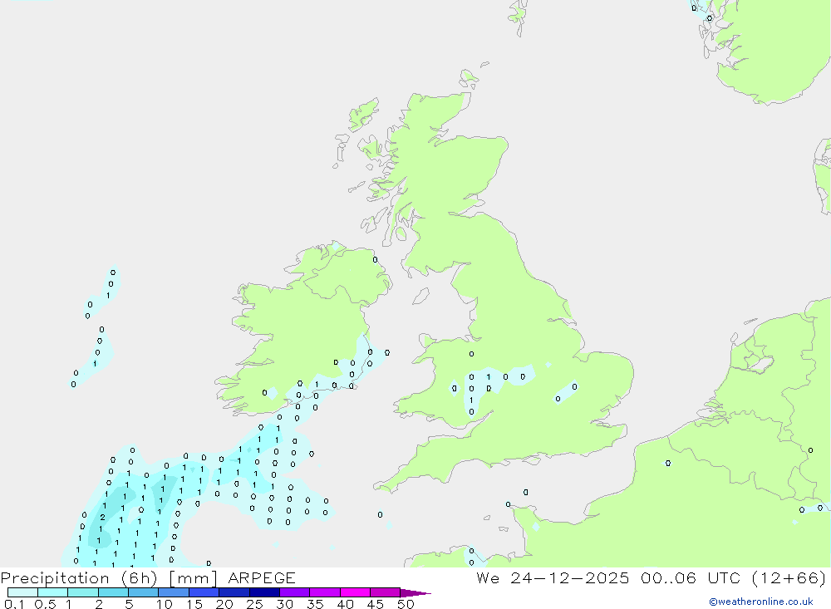Viewport: 831px width, 609px height.
Task: Click the IJsselmeer lake in the Netherlands
Action: 763,364
